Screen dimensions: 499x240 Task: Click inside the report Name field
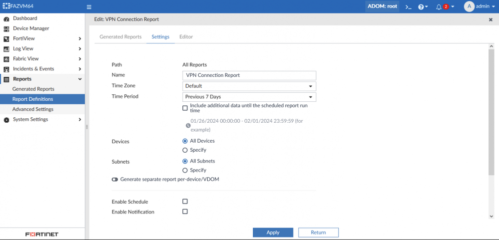coord(249,75)
